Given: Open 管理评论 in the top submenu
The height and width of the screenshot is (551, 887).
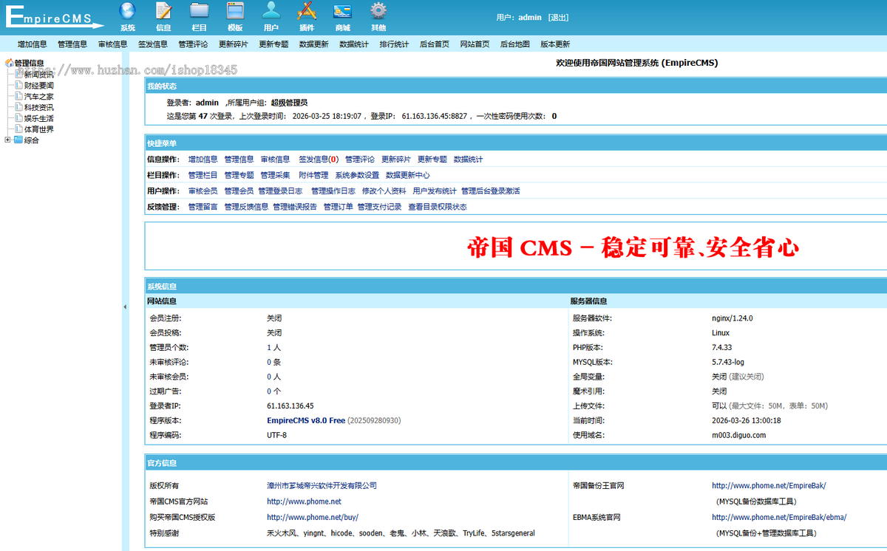Looking at the screenshot, I should [193, 44].
